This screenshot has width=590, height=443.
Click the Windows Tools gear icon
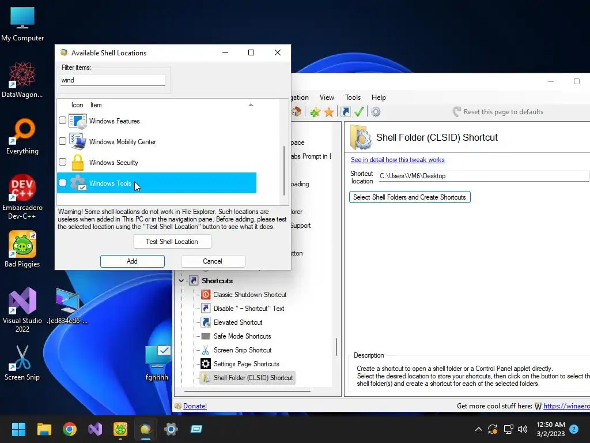pos(78,183)
